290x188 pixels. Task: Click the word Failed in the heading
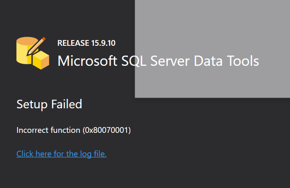[x=67, y=104]
